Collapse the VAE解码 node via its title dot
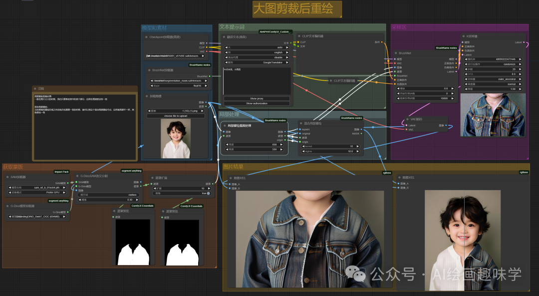 [x=407, y=119]
